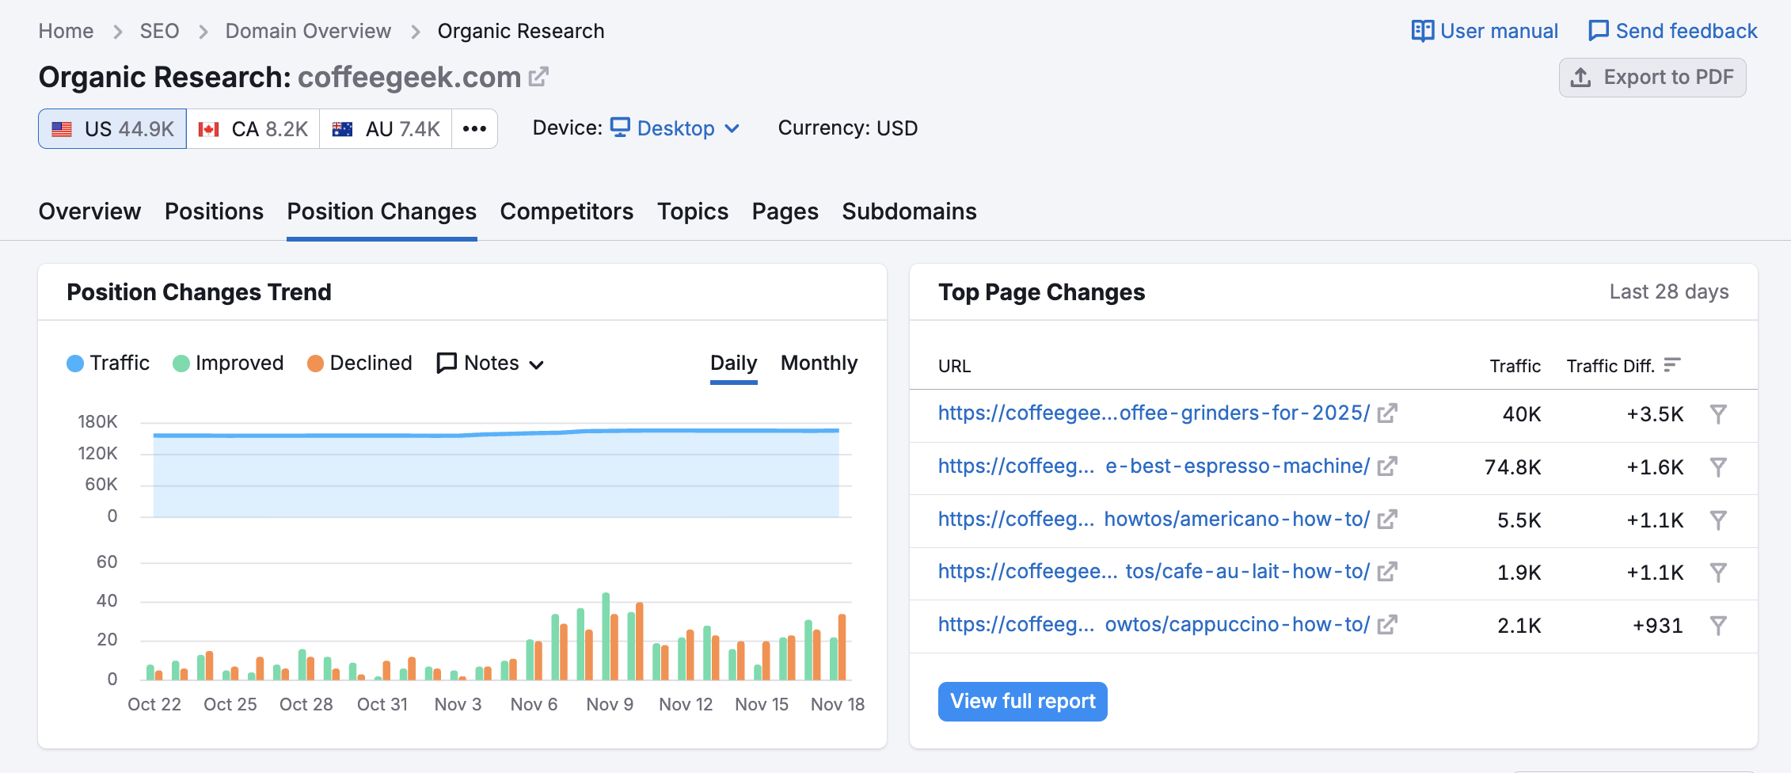
Task: Switch chart to Monthly view
Action: (819, 364)
